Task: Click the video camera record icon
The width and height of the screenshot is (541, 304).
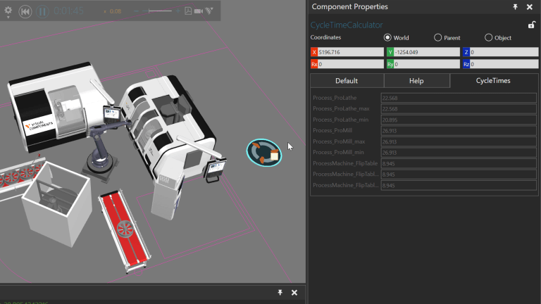Action: pos(199,11)
